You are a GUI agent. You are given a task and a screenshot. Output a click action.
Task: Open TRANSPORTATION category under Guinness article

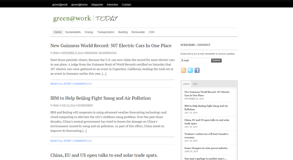click(107, 53)
